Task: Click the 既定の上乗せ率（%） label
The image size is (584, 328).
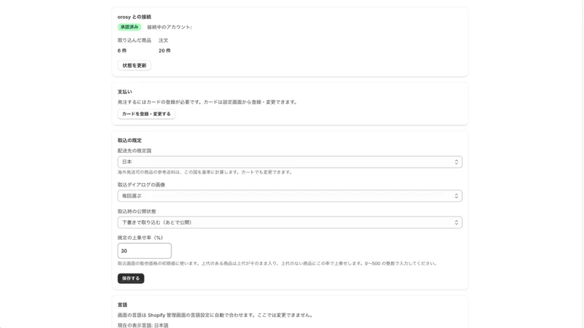Action: [x=140, y=238]
